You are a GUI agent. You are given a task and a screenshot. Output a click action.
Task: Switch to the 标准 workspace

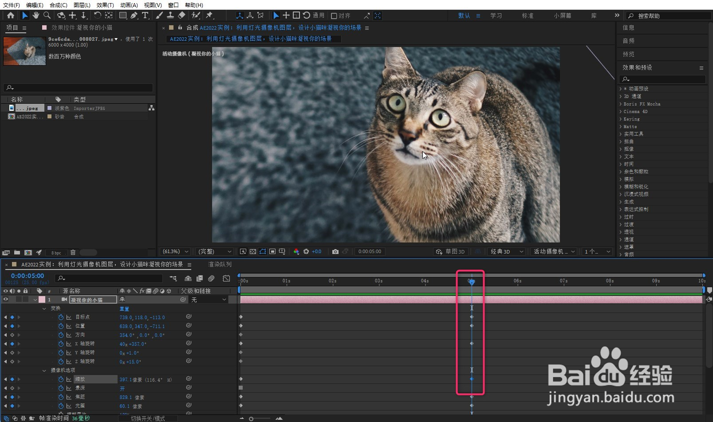(528, 16)
